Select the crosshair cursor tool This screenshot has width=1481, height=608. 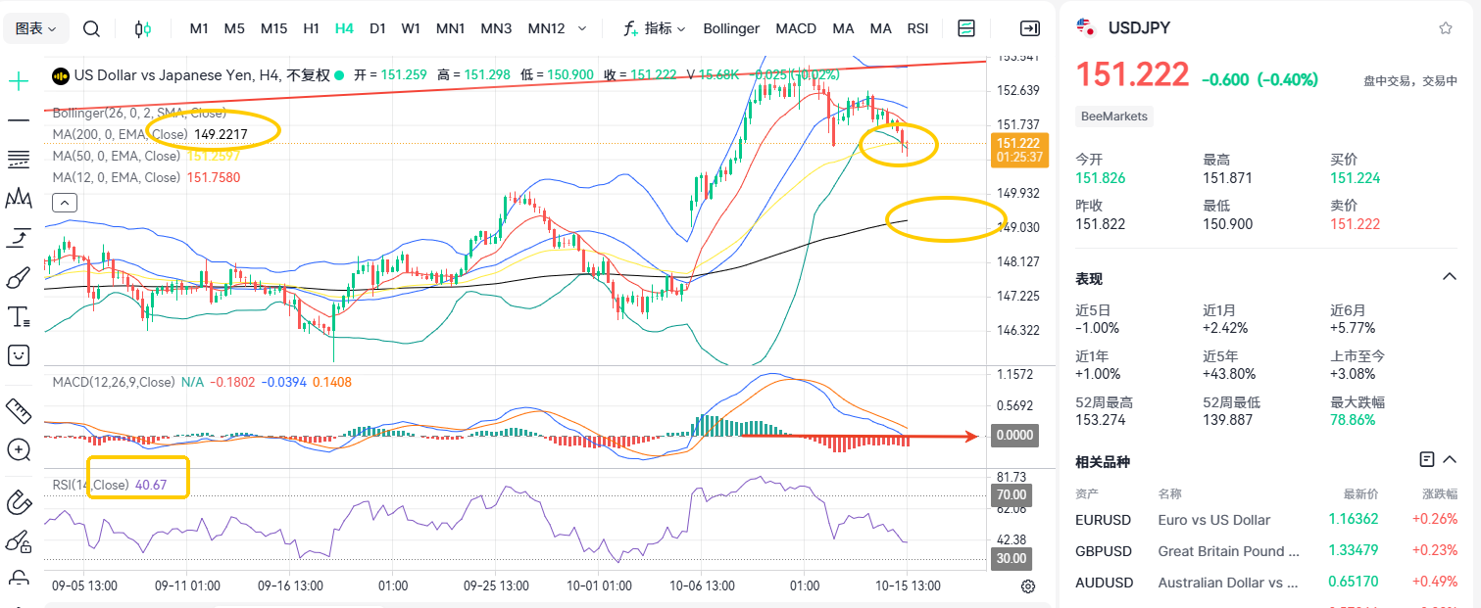coord(19,81)
